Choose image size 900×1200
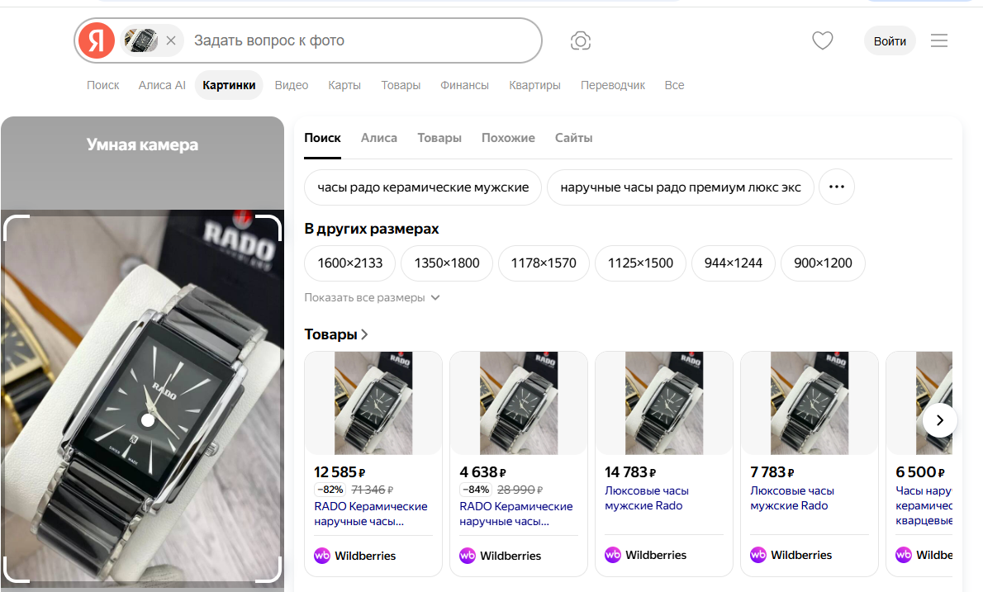 point(823,263)
